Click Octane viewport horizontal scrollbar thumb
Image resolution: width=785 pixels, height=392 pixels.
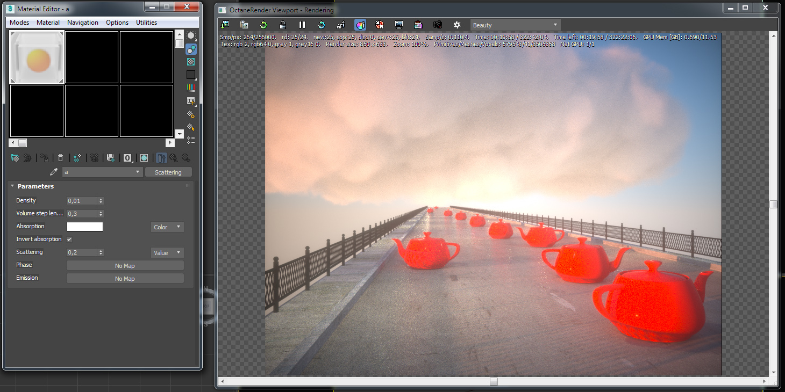coord(494,381)
